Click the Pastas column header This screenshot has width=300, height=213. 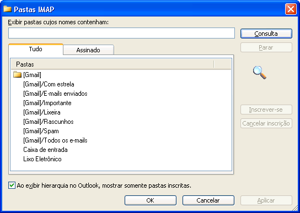pos(113,64)
